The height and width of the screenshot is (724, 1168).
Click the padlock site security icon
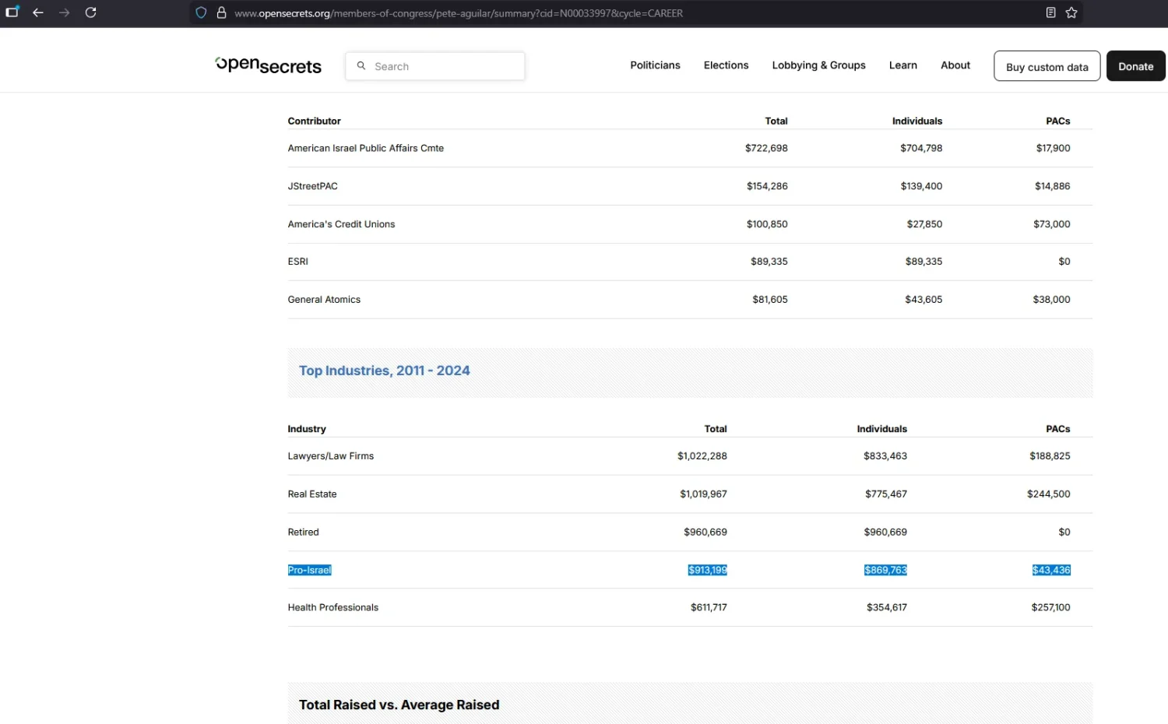point(221,12)
